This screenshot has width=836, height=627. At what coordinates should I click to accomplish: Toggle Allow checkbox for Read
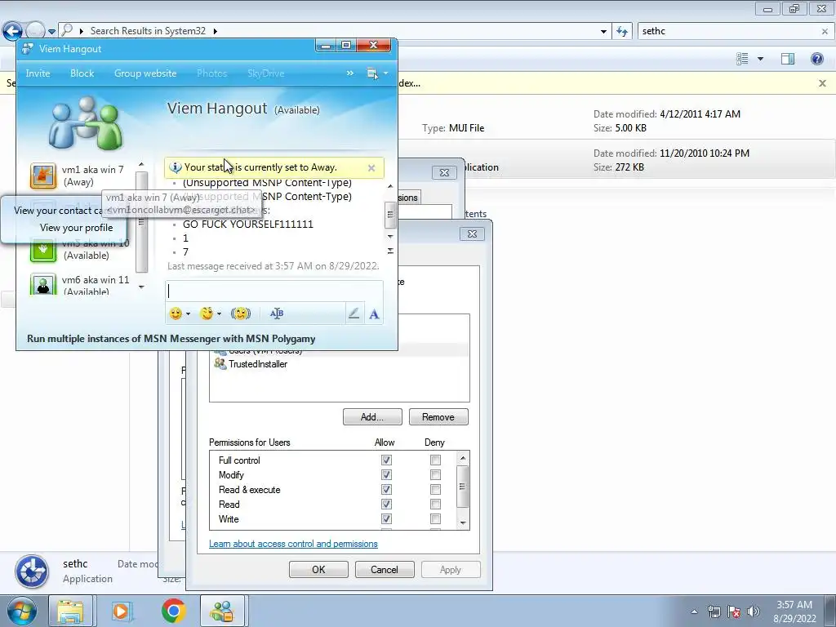[386, 505]
